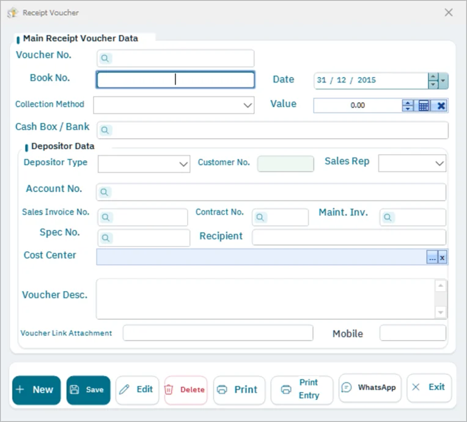467x422 pixels.
Task: Click the Sales Invoice No. search icon
Action: 106,217
